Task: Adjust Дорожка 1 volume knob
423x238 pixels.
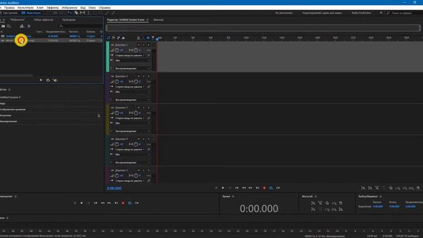Action: tap(117, 50)
